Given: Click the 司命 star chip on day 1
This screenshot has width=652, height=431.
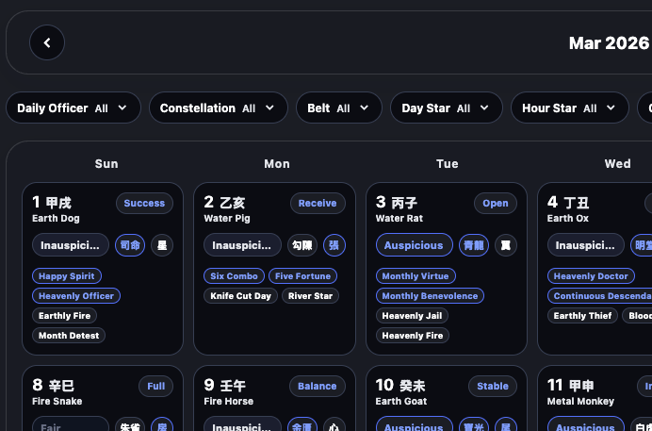Looking at the screenshot, I should [x=130, y=245].
